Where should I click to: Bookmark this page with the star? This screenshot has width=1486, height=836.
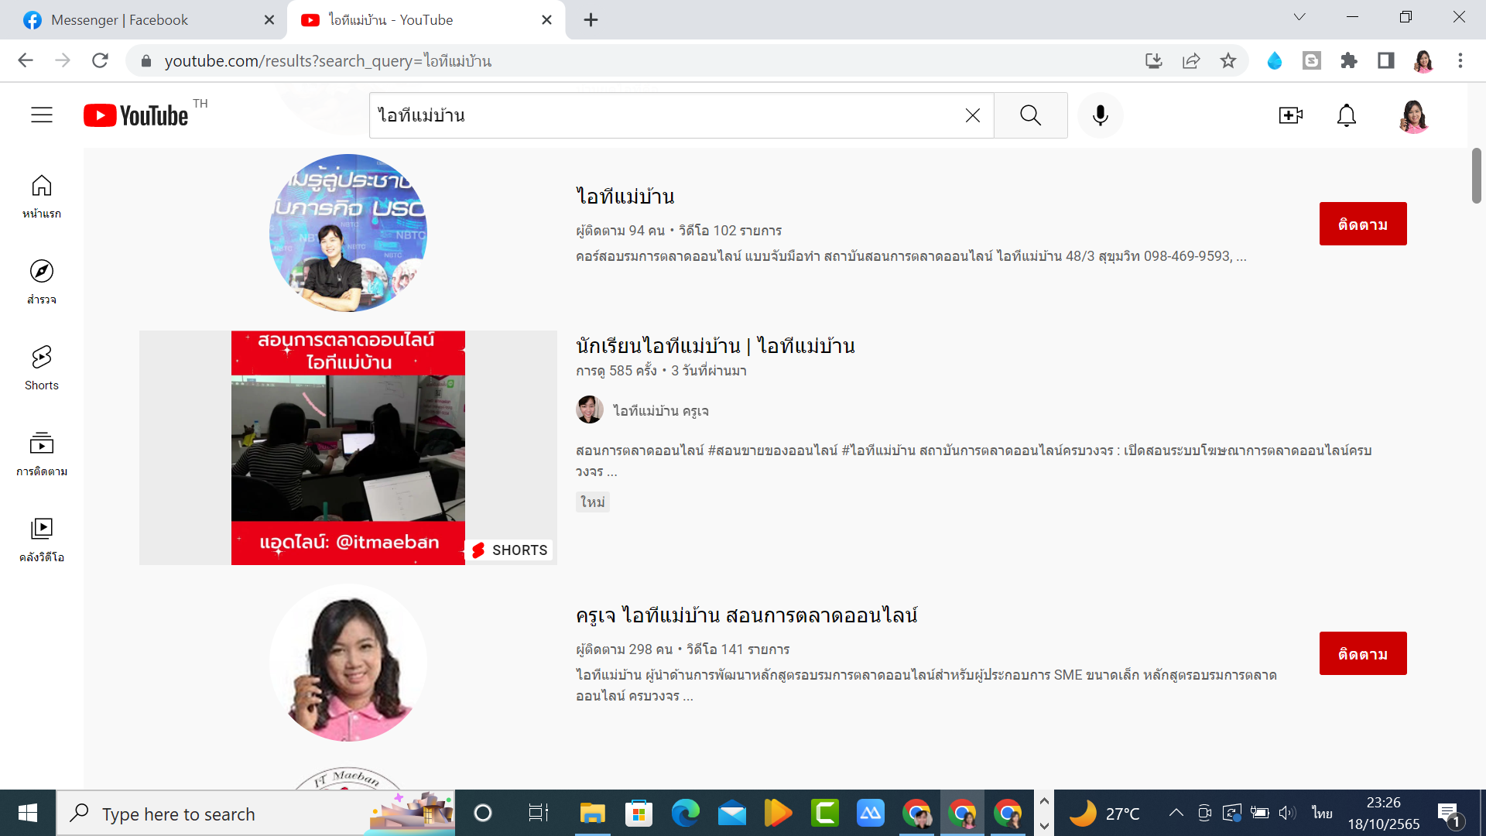tap(1228, 60)
